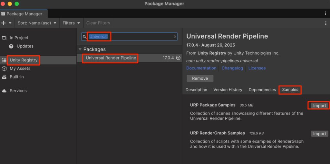Import the URP RenderGraph Samples
Screen dimensions: 330x164
pyautogui.click(x=319, y=134)
